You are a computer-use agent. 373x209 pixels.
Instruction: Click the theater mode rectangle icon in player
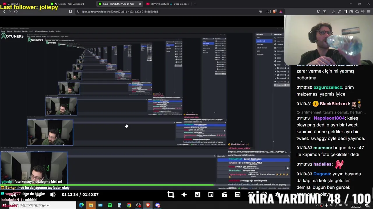(237, 194)
